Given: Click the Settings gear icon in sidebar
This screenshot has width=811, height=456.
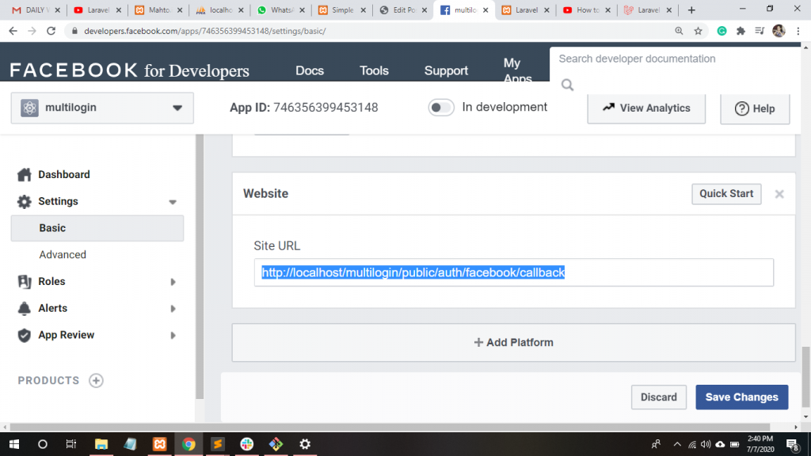Looking at the screenshot, I should pyautogui.click(x=25, y=202).
